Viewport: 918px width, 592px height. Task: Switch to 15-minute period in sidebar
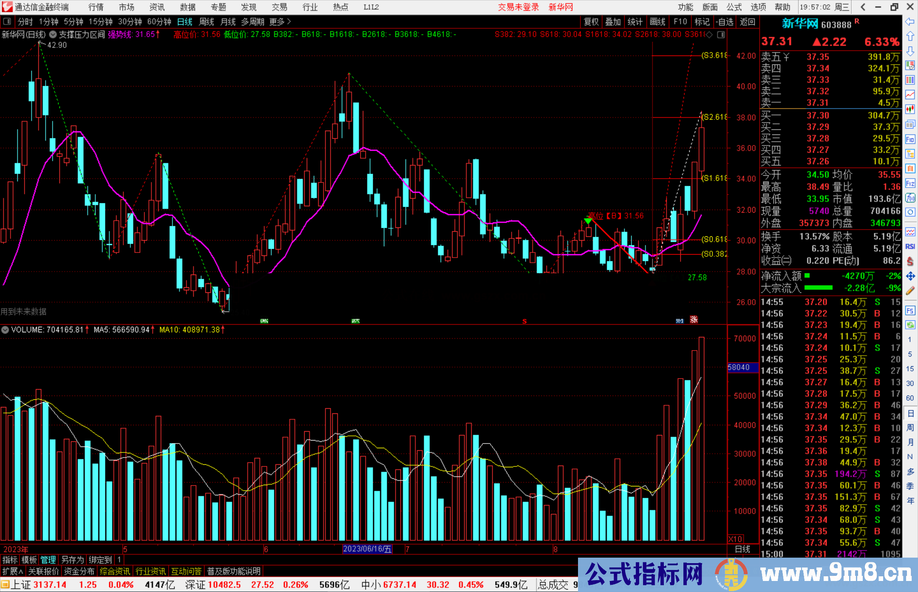(x=910, y=369)
